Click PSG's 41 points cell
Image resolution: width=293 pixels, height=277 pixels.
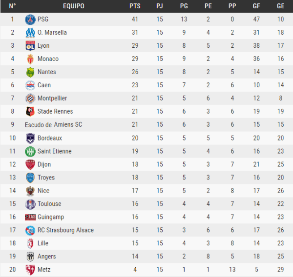pos(135,20)
